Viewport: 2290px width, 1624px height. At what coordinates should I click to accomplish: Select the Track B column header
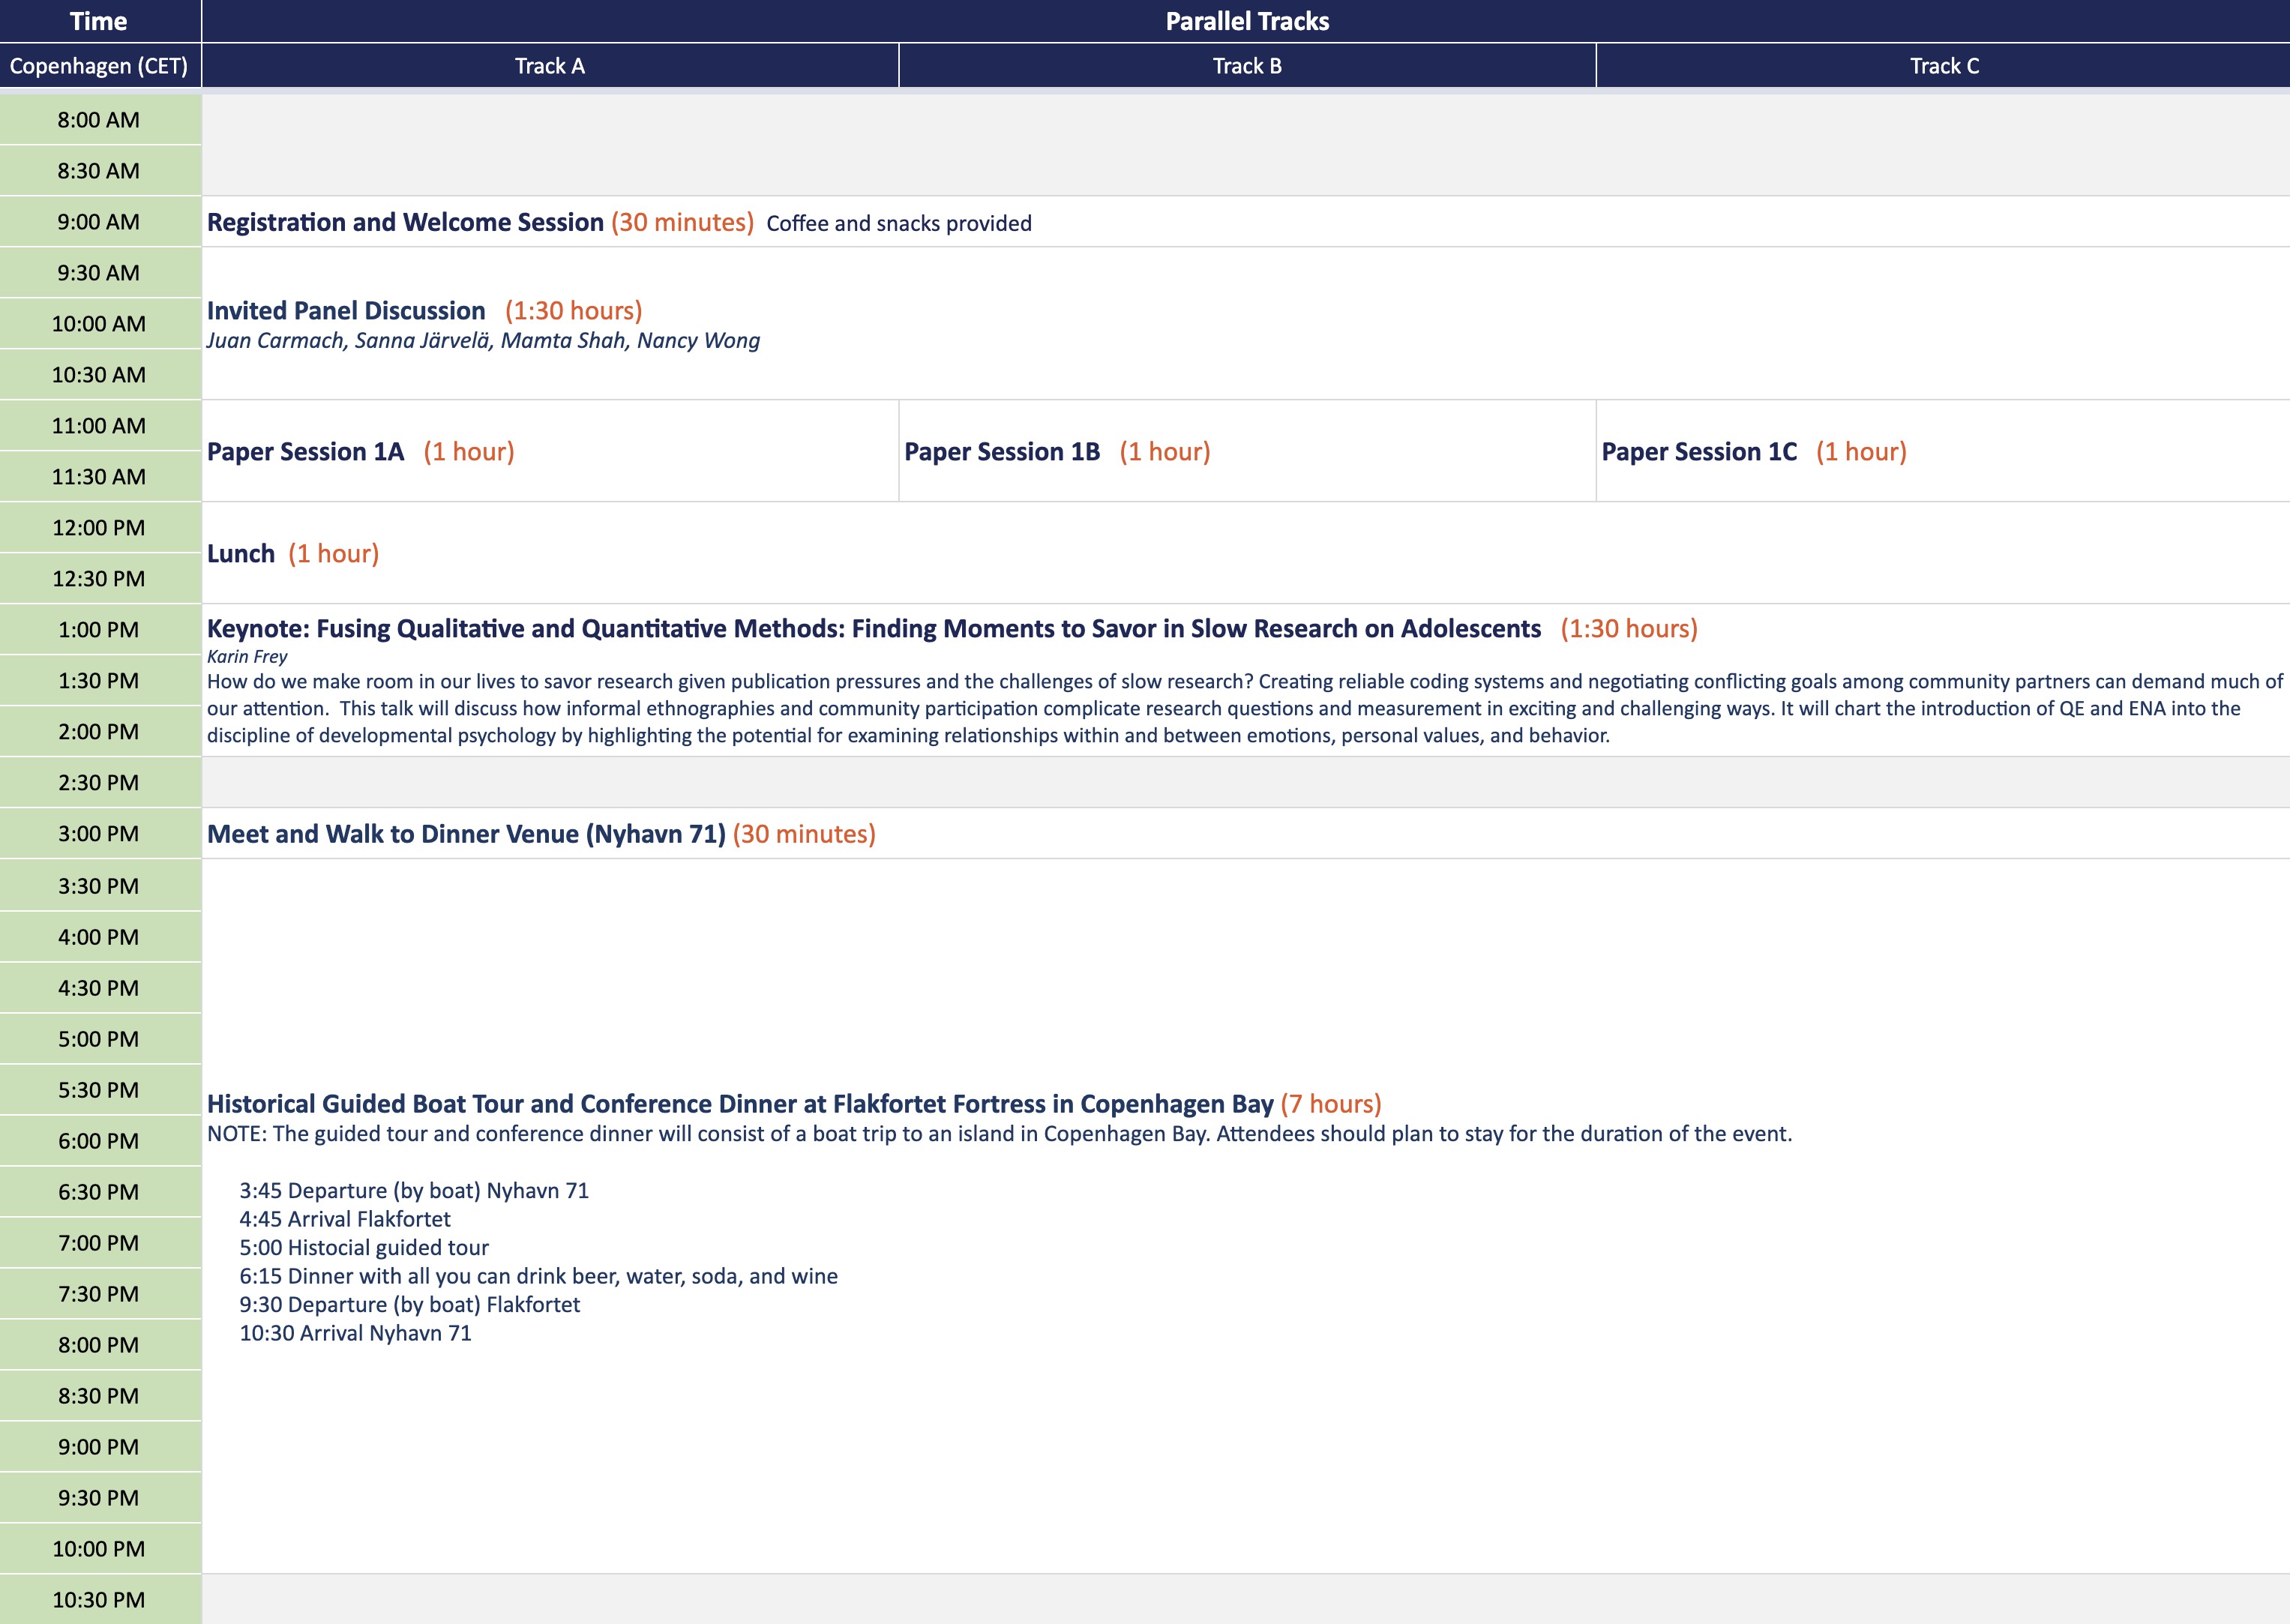point(1247,66)
